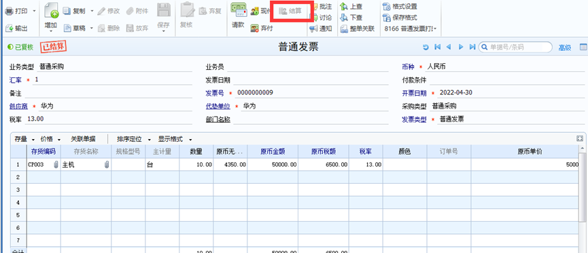Click the 修改 edit pencil button
This screenshot has height=253, width=588.
pyautogui.click(x=108, y=12)
